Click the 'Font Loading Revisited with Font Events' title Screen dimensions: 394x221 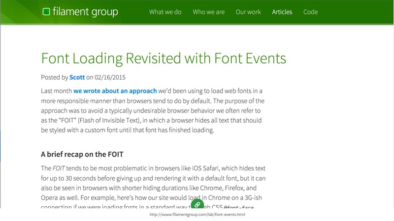164,58
